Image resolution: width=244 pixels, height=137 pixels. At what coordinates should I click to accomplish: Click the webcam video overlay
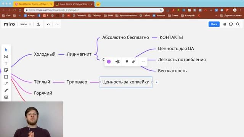[32, 119]
